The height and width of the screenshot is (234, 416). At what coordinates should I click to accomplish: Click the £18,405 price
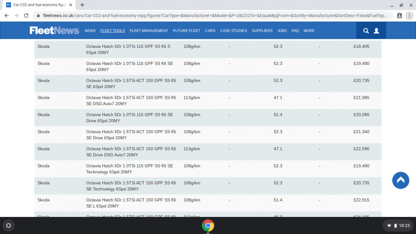point(362,47)
